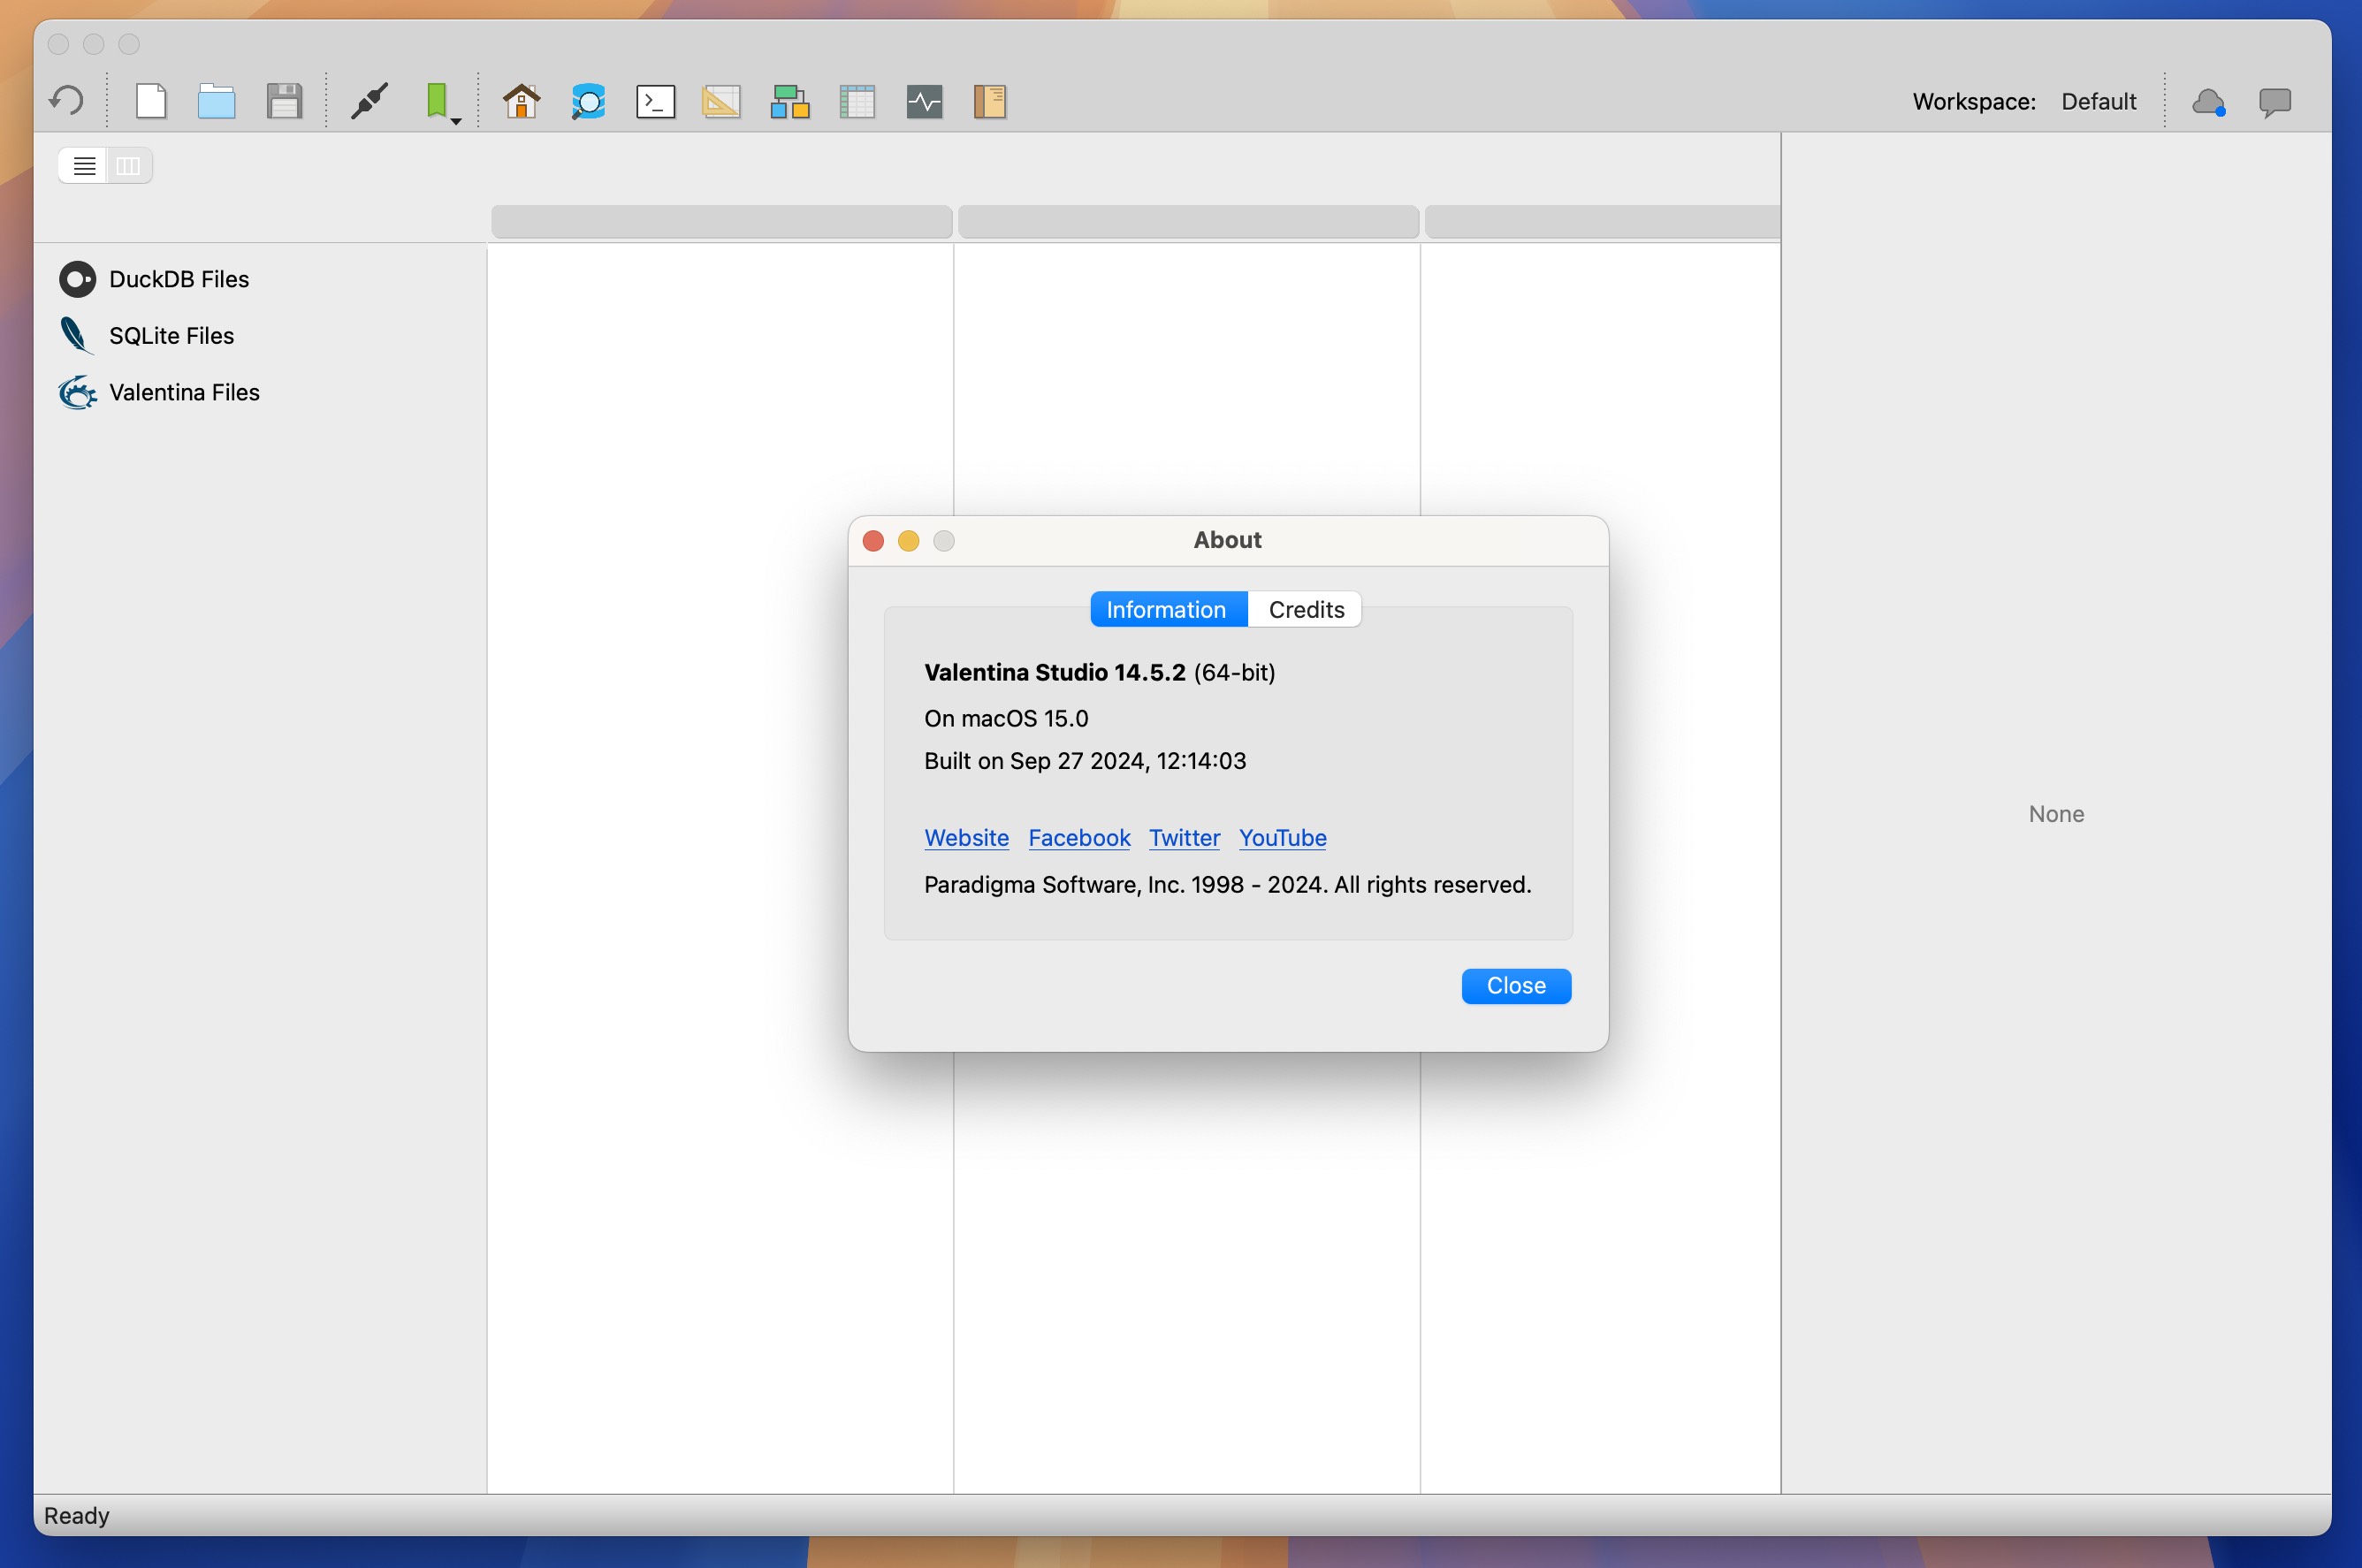The height and width of the screenshot is (1568, 2362).
Task: Select the SQLite Files sidebar entry
Action: point(171,334)
